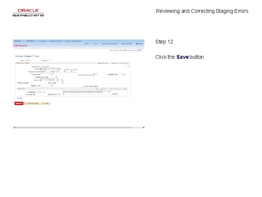Viewport: 262px width, 197px height.
Task: Click the horizontal scrollbar thumb
Action: pyautogui.click(x=74, y=127)
